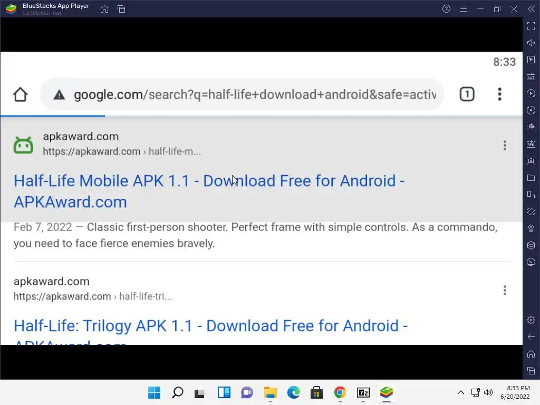Screen dimensions: 540x405
Task: Open the BlueStacks hamburger menu
Action: pyautogui.click(x=464, y=9)
